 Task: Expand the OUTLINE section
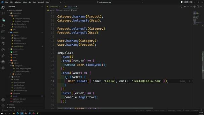click(x=11, y=105)
